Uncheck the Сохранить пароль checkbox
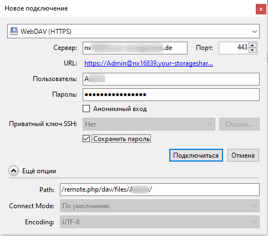 tap(86, 139)
